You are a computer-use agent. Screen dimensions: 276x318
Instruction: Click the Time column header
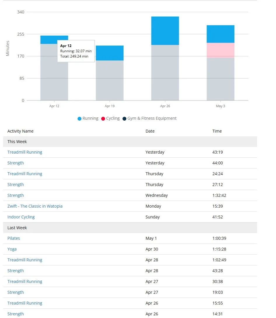[x=217, y=131]
